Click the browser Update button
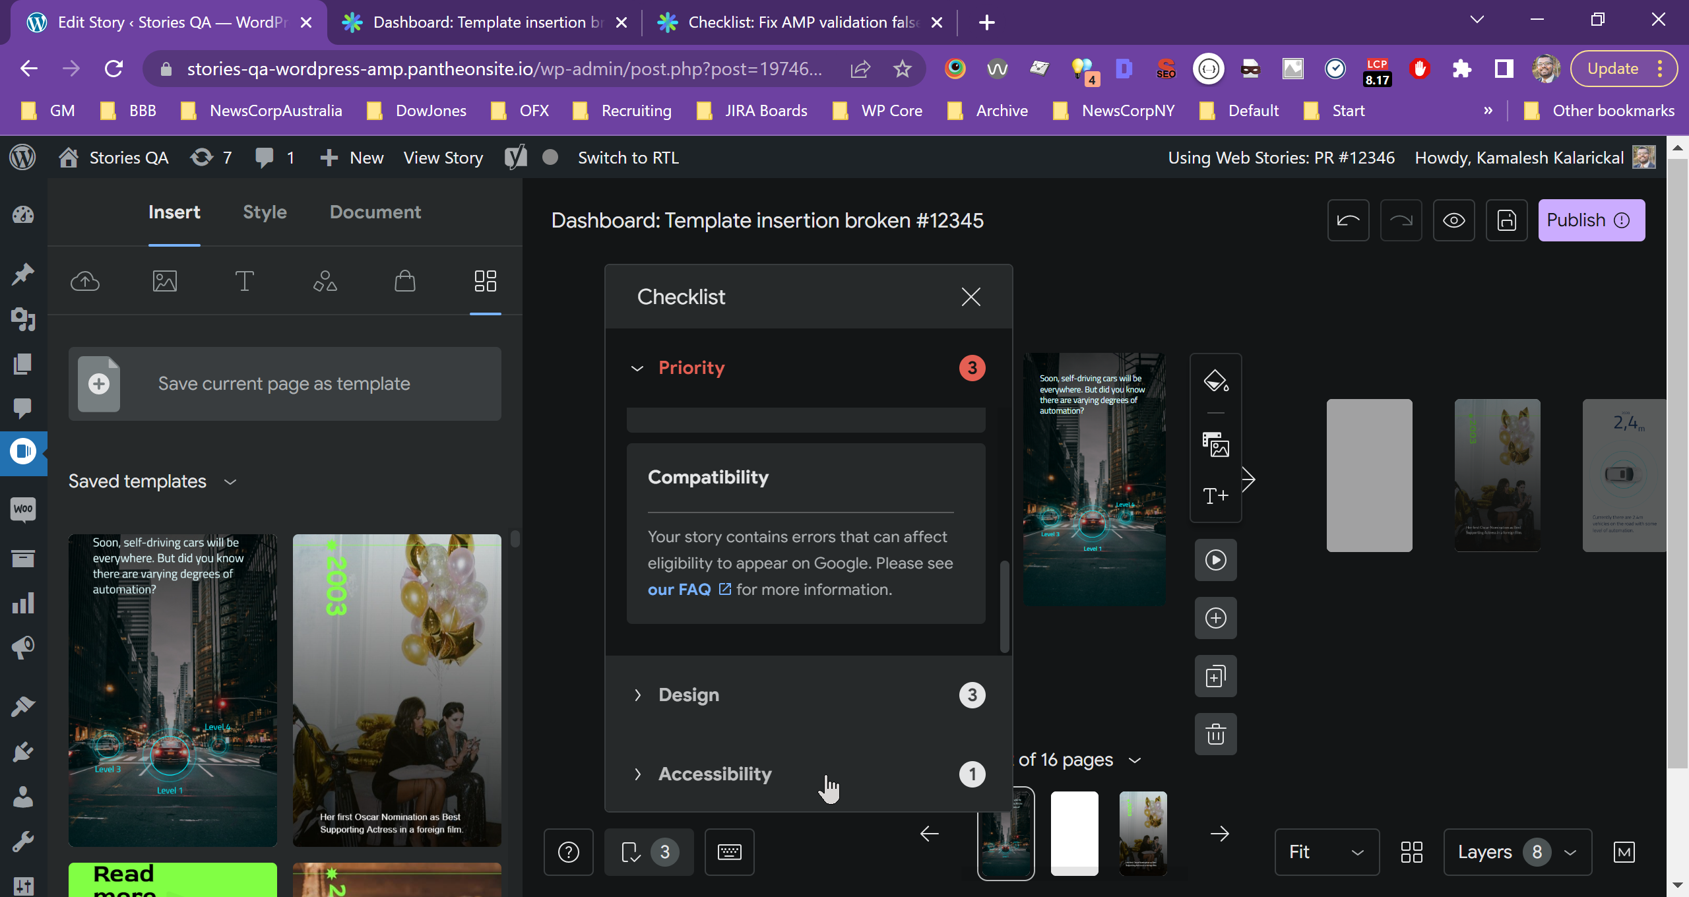Image resolution: width=1689 pixels, height=897 pixels. 1623,69
